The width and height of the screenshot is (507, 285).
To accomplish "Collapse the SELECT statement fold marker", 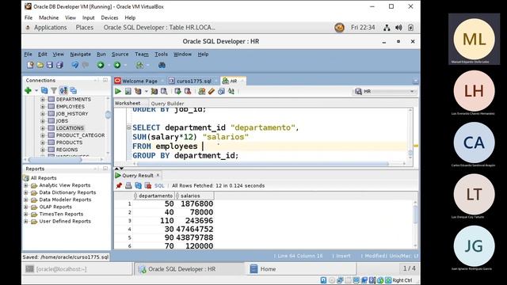I will (128, 127).
